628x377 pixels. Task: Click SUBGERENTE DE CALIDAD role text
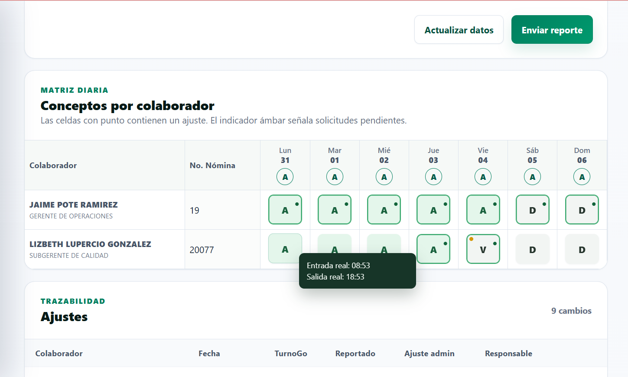(x=69, y=255)
